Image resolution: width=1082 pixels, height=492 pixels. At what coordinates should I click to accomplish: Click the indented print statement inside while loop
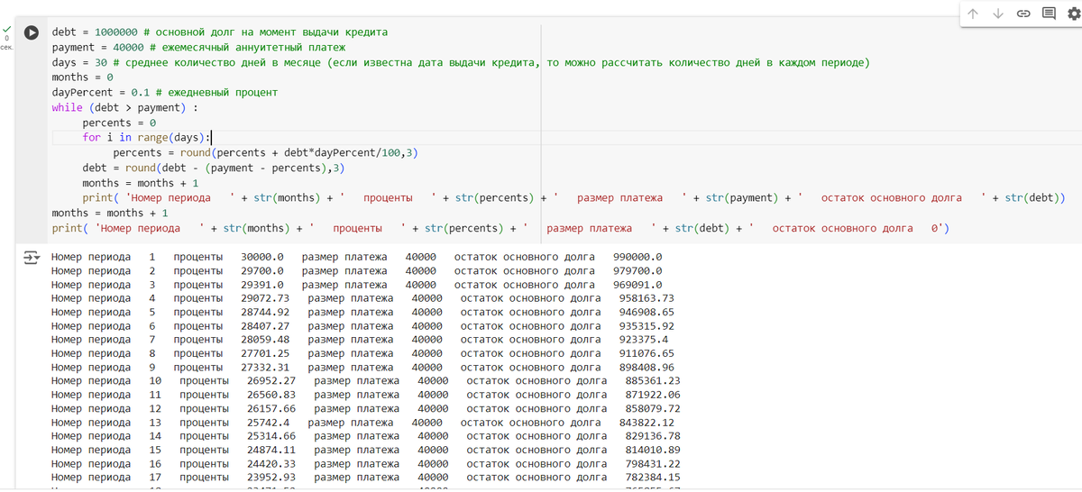point(574,197)
